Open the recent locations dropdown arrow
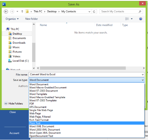This screenshot has height=140, width=148. point(17,12)
